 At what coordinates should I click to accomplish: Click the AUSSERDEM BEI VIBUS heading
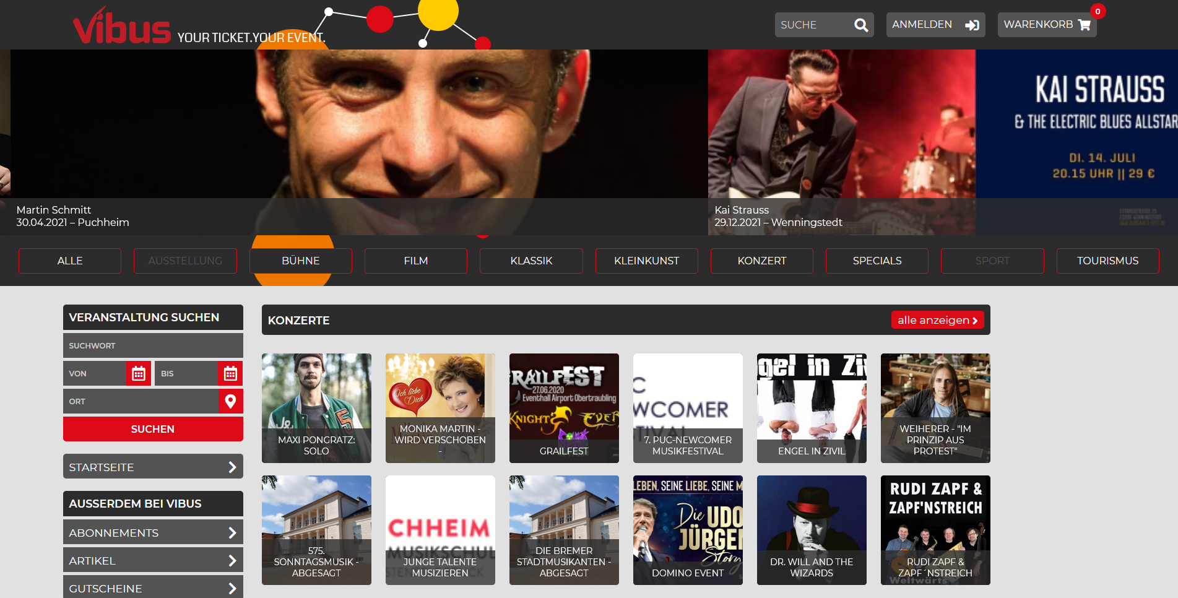click(135, 504)
